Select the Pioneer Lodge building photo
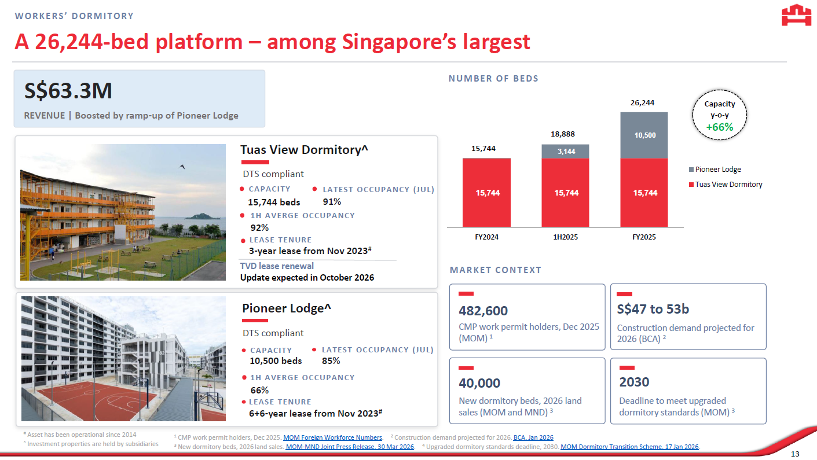 click(123, 359)
